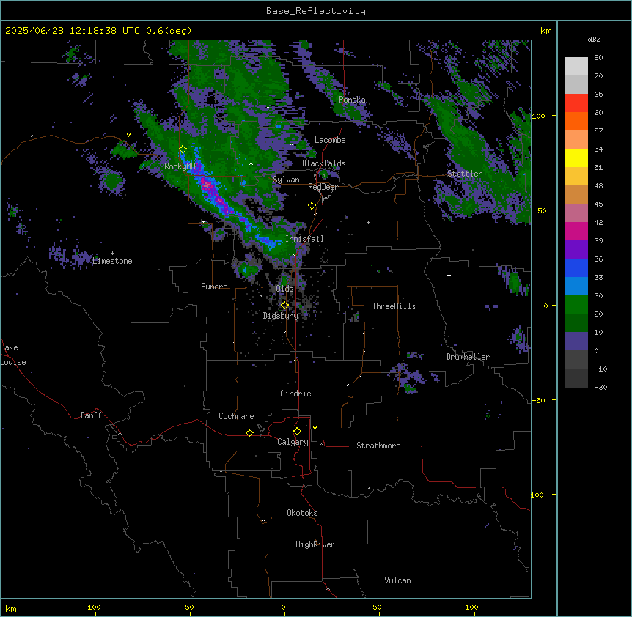Click the Lacombe city label
The image size is (632, 617).
click(x=330, y=140)
